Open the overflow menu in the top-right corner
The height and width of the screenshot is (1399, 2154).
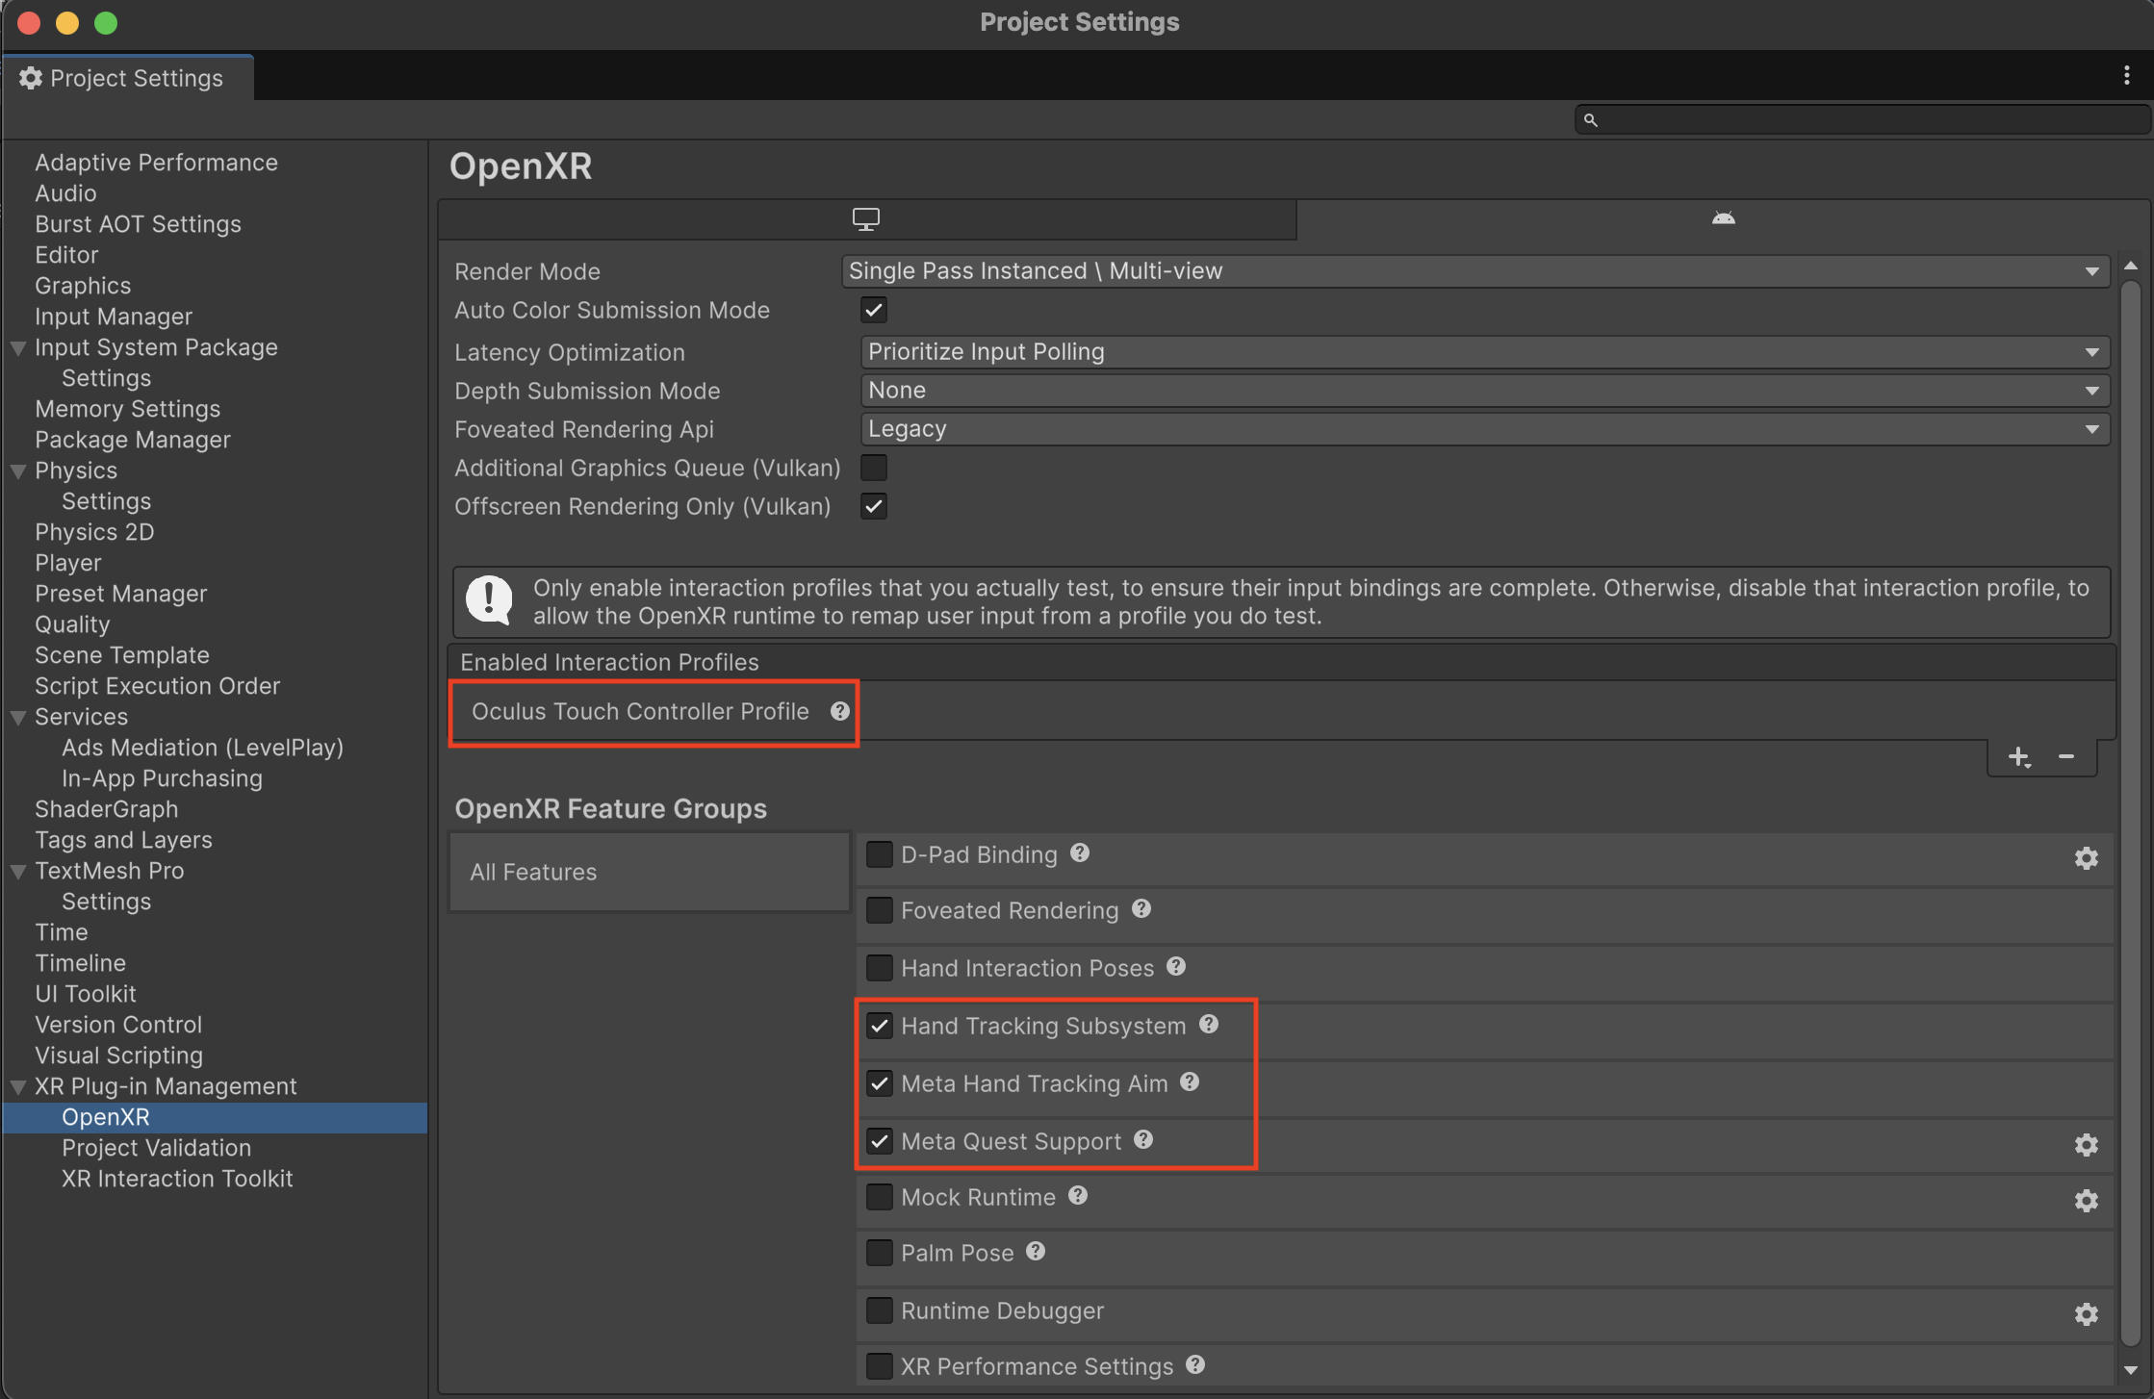click(2127, 75)
